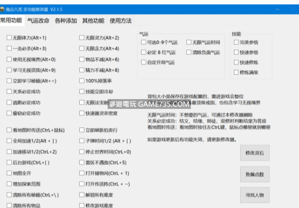This screenshot has height=208, width=299.
Task: Enable 精力不减(Alt+8)
Action: (x=82, y=70)
